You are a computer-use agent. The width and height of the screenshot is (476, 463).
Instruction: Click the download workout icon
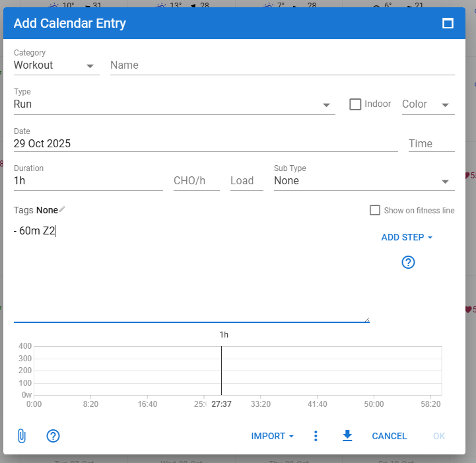(x=347, y=436)
